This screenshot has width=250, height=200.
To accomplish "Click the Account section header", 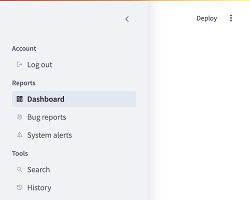I will click(x=24, y=48).
